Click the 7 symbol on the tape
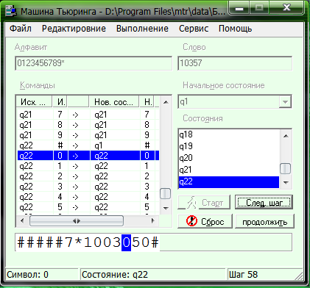 pos(69,242)
